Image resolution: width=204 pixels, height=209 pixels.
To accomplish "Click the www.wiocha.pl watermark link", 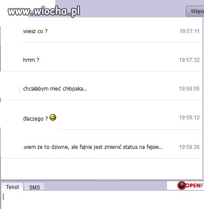I will pos(44,11).
